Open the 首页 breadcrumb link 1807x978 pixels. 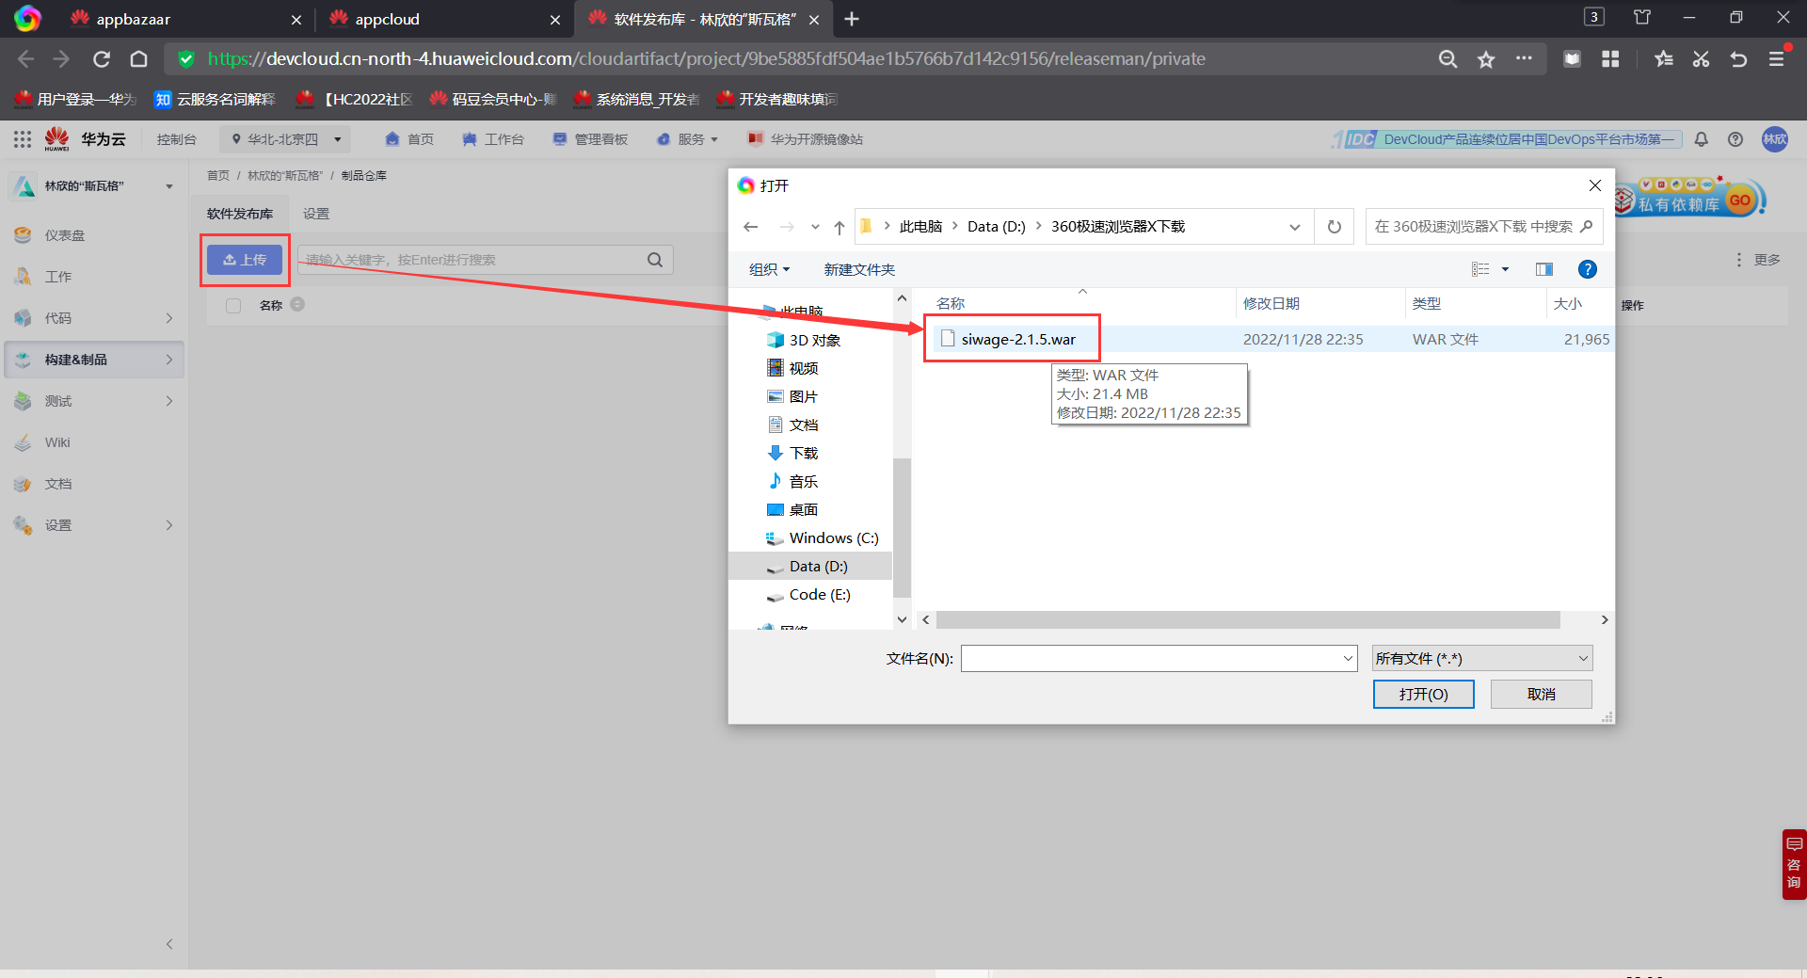click(218, 176)
